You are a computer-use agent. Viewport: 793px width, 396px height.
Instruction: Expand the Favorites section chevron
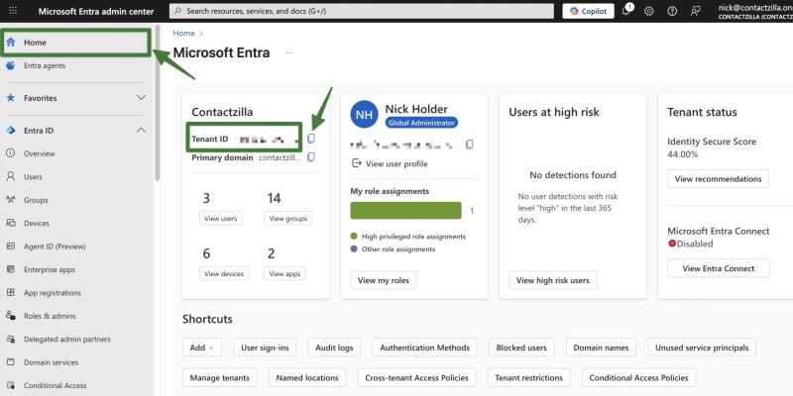[x=141, y=98]
